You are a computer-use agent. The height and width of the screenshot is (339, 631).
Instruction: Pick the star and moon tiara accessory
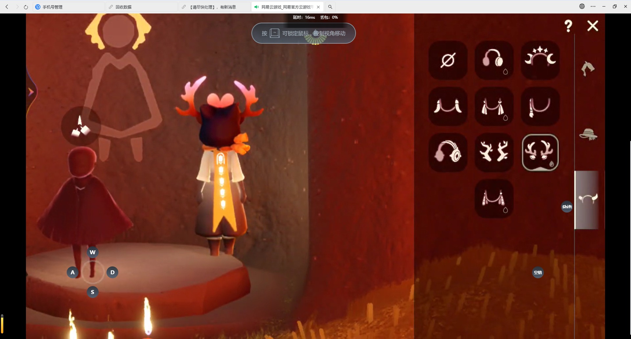pos(540,60)
